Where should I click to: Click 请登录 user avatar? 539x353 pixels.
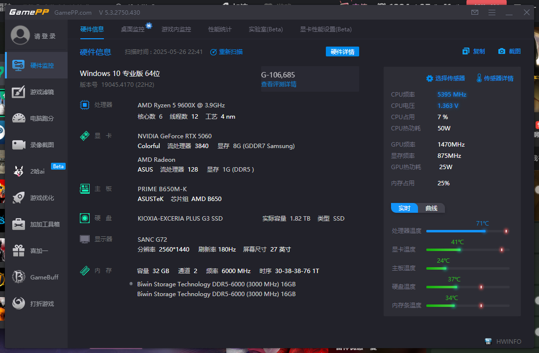click(21, 35)
